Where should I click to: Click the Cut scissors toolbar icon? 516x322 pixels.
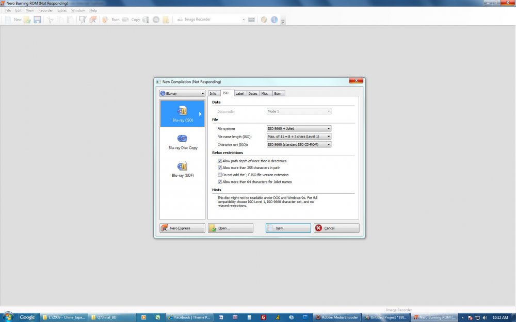50,20
